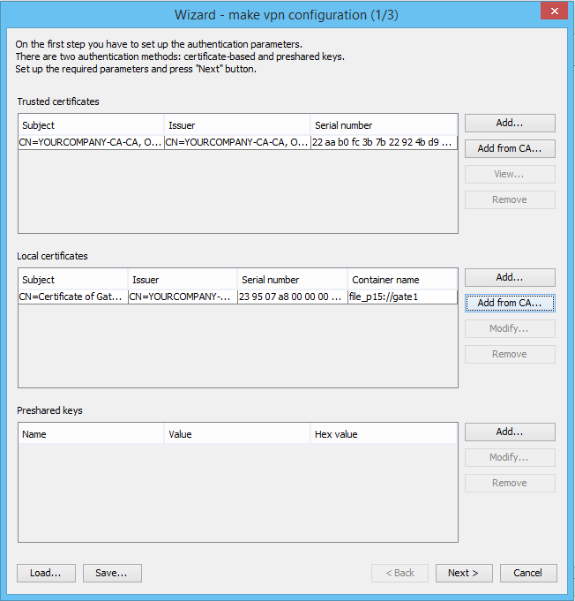
Task: Click Add button for Trusted certificates
Action: point(510,123)
